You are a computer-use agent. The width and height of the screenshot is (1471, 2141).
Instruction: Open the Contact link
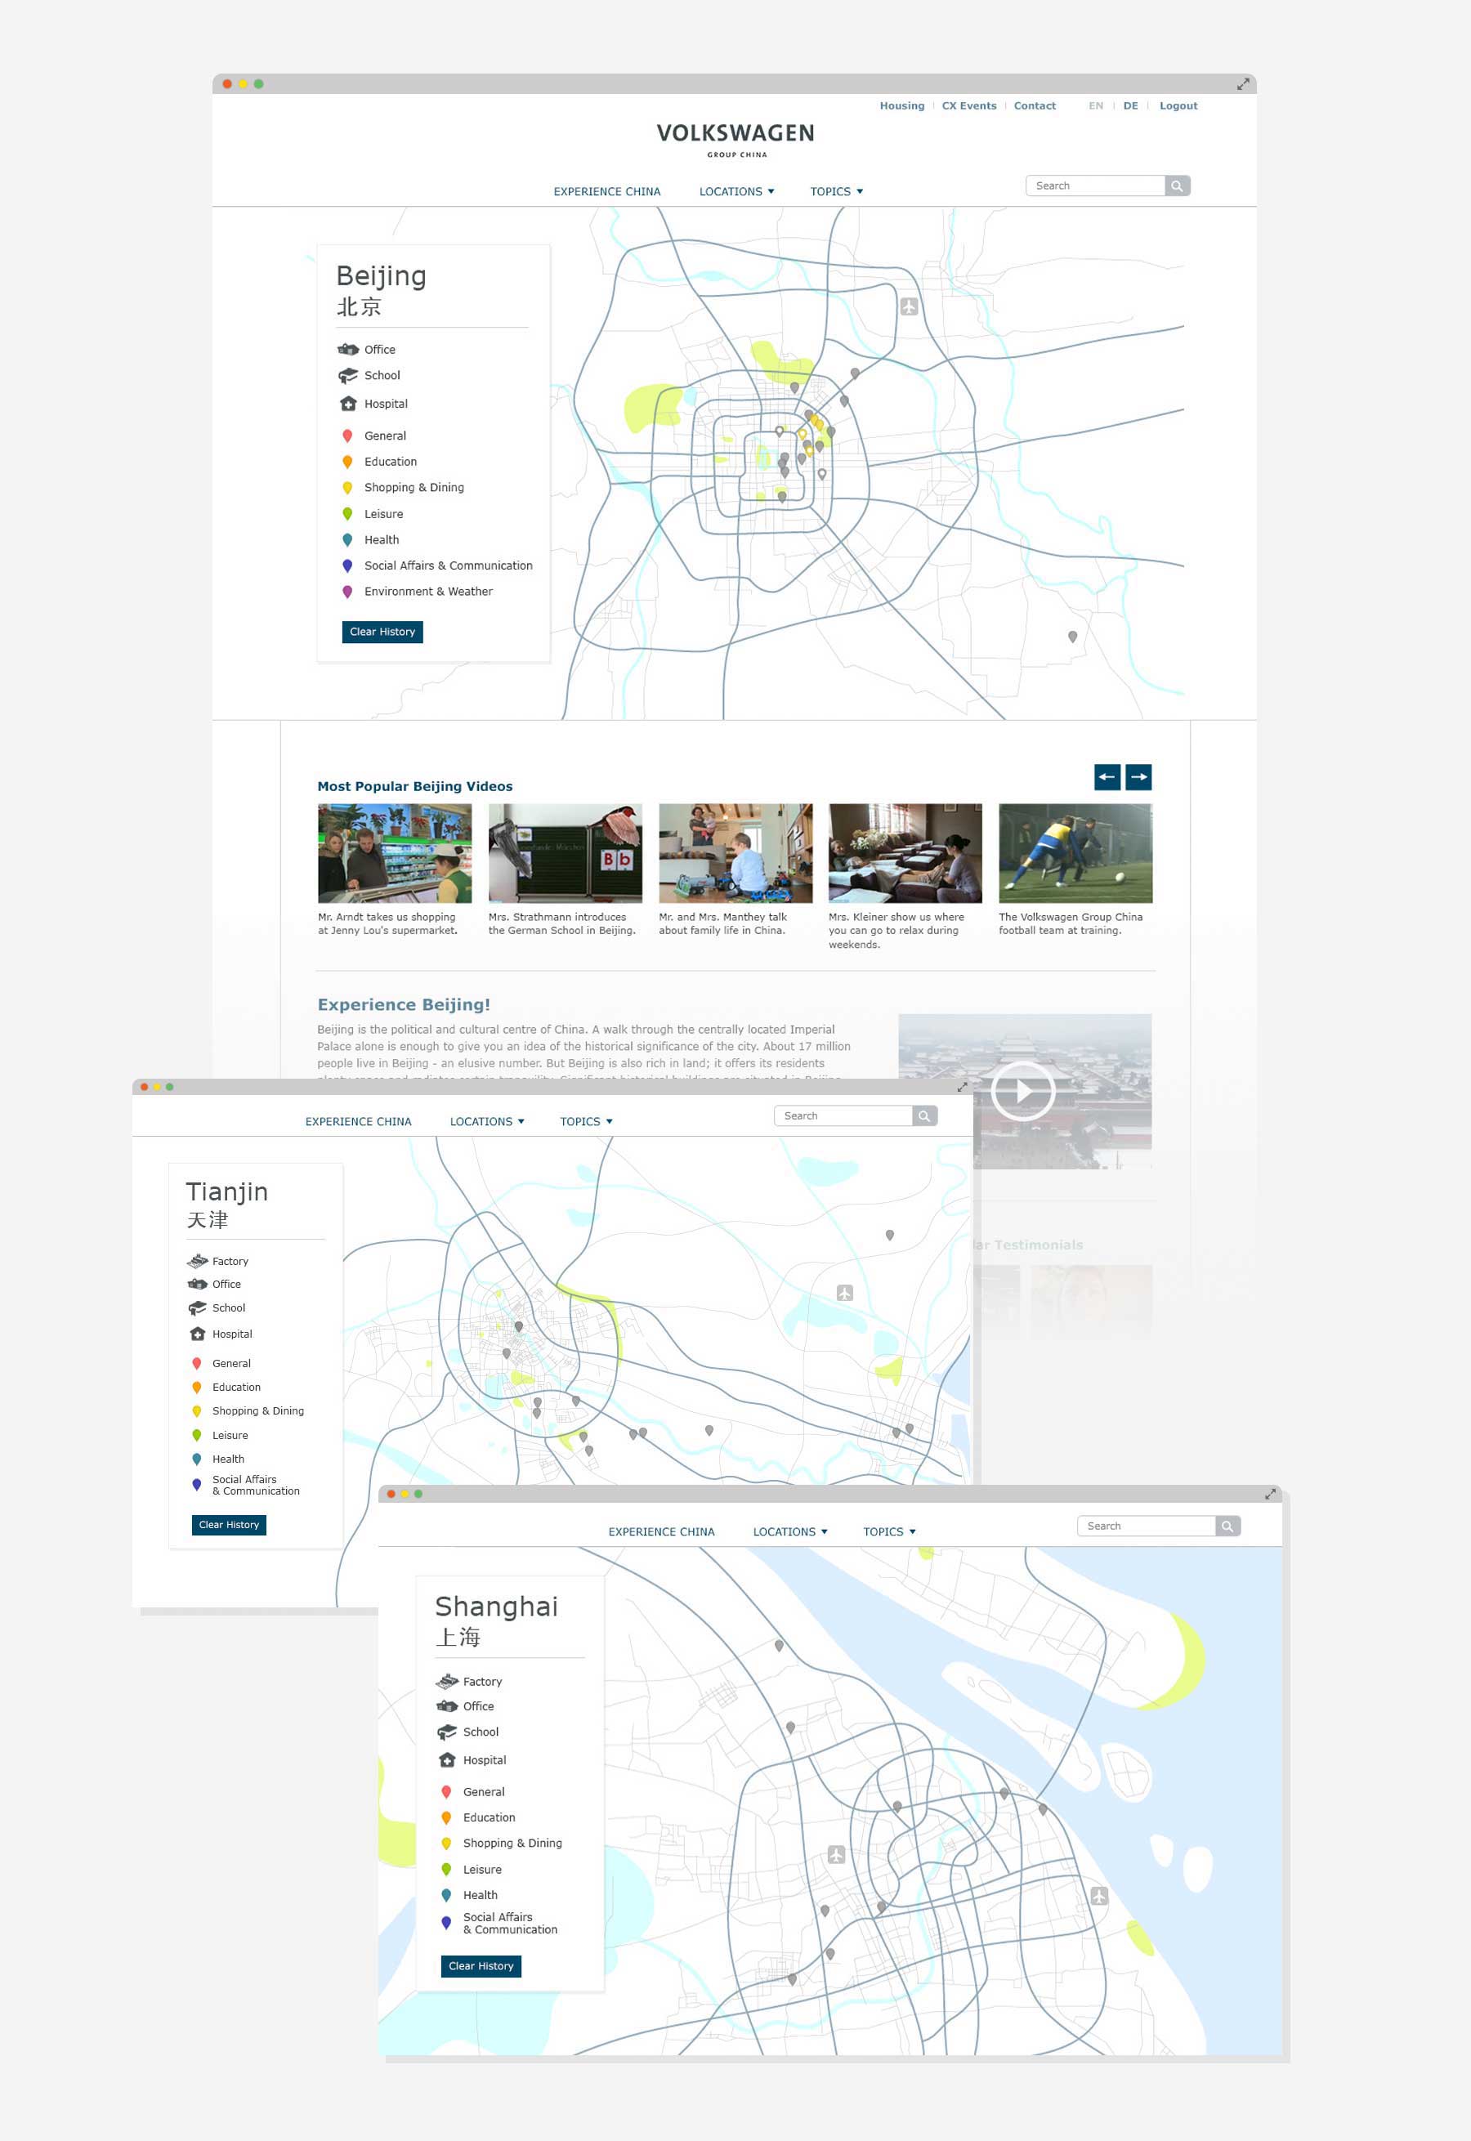tap(1035, 106)
